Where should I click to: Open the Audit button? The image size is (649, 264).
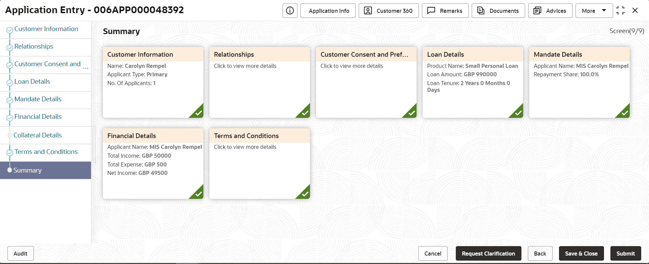pyautogui.click(x=21, y=254)
